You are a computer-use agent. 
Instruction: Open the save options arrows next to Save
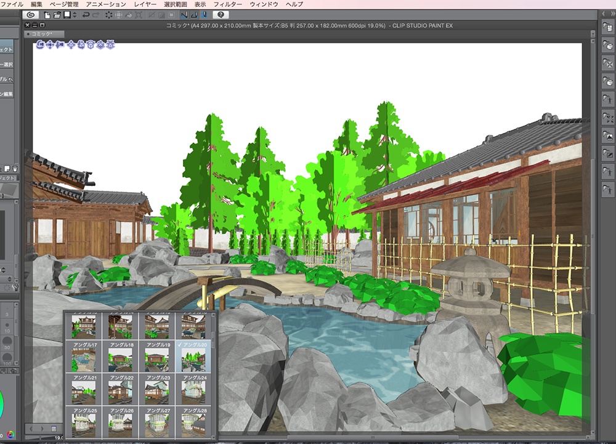[x=75, y=15]
